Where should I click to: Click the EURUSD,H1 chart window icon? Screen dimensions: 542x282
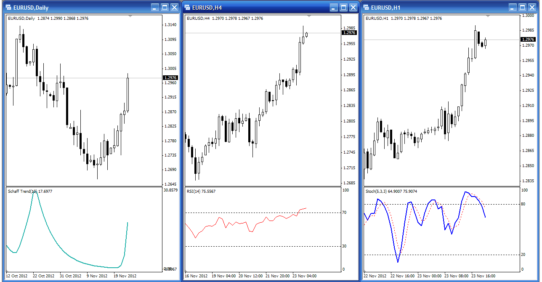pyautogui.click(x=366, y=7)
